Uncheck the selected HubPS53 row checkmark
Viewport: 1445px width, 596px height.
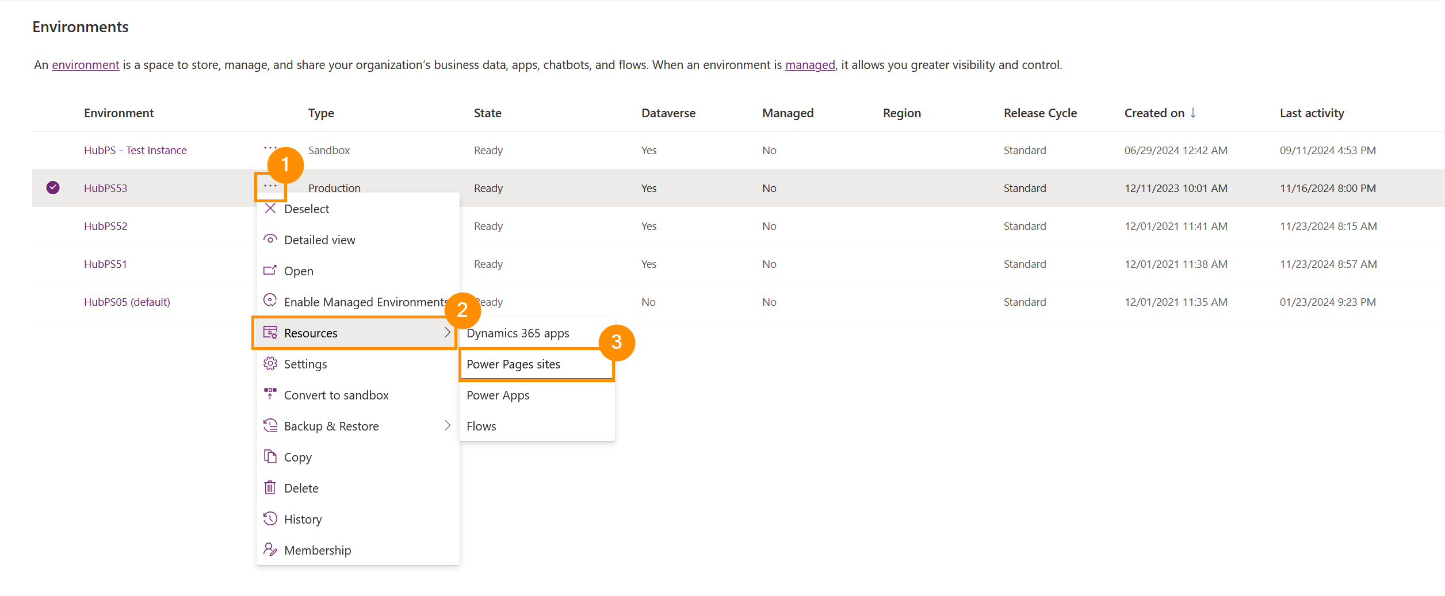tap(53, 188)
